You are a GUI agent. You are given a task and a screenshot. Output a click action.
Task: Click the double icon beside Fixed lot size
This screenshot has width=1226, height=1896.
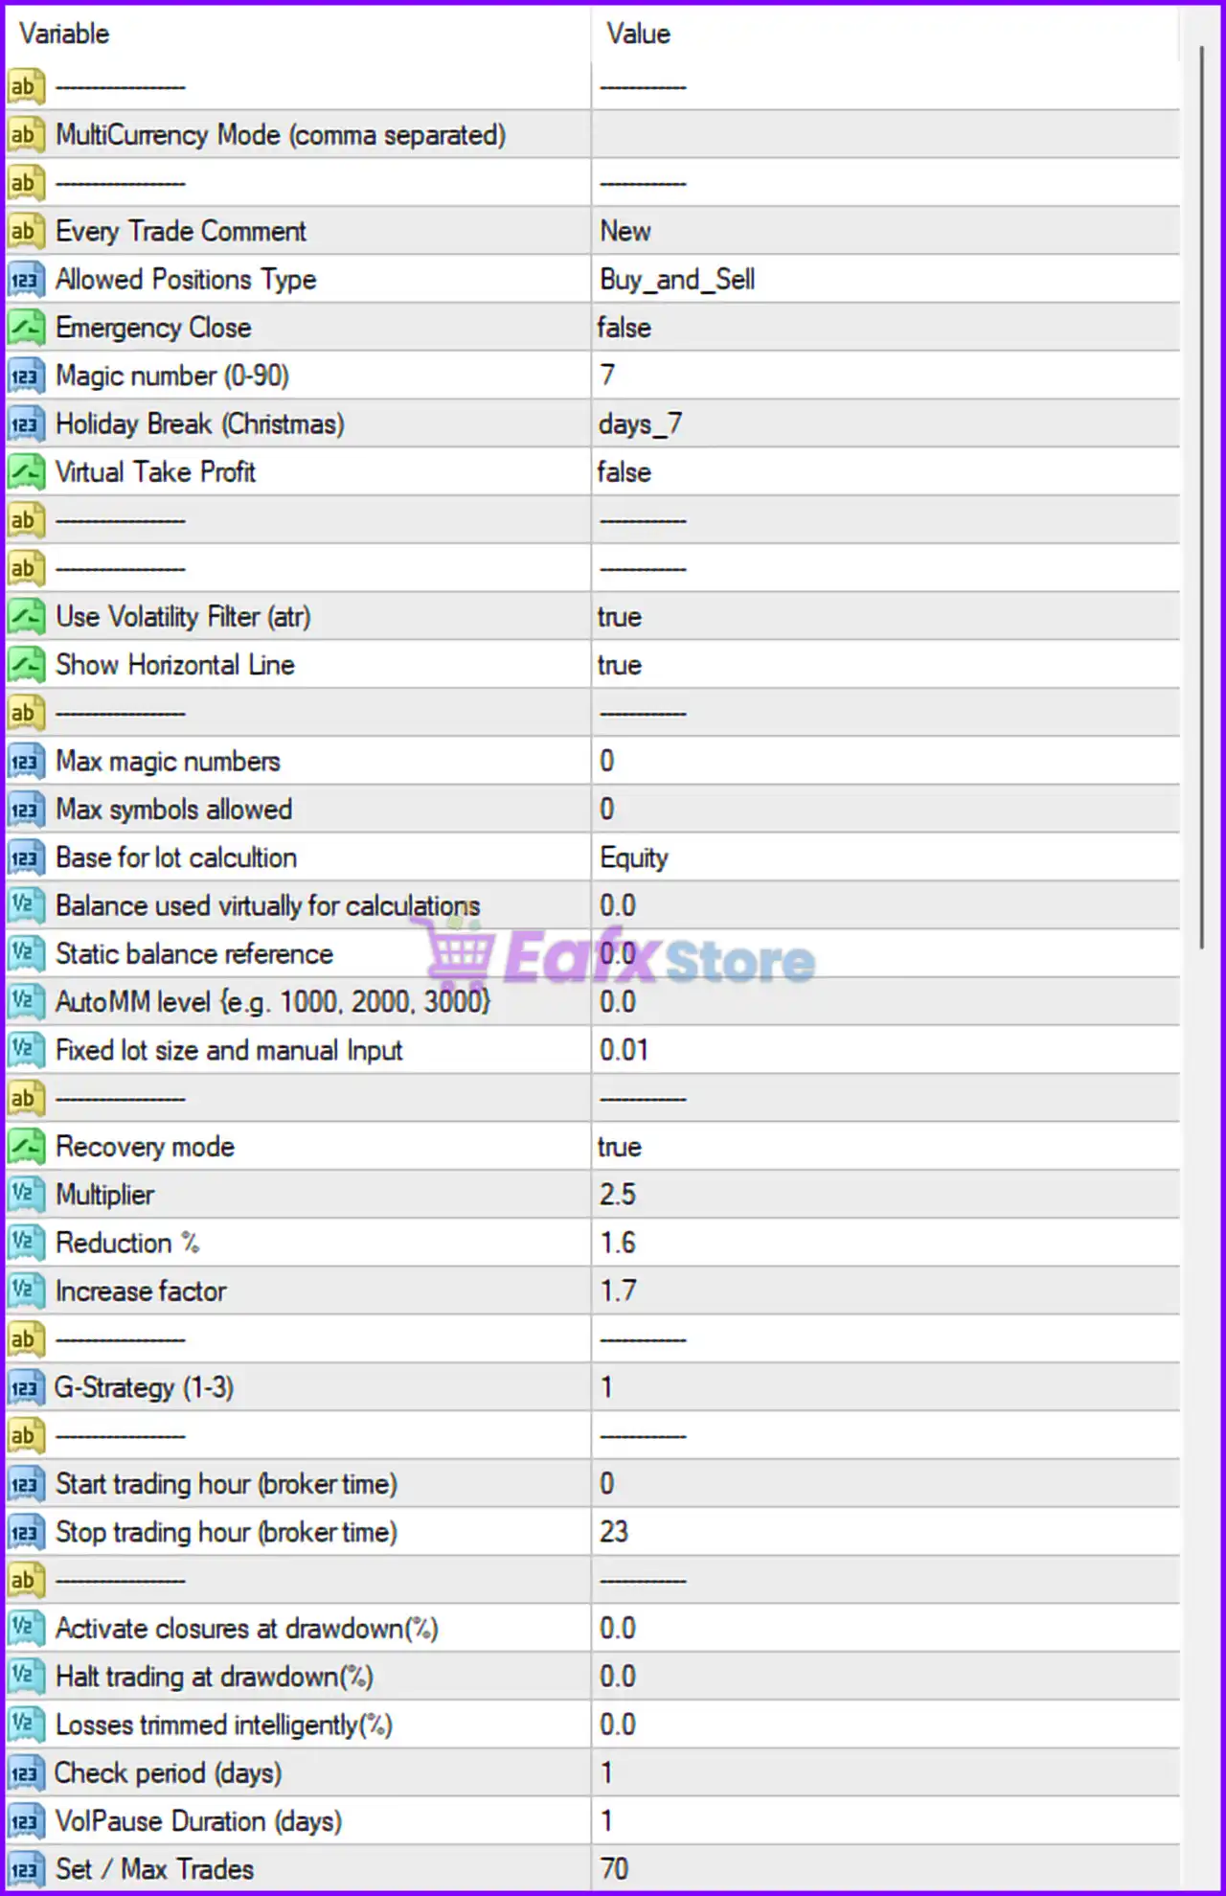click(x=26, y=1051)
